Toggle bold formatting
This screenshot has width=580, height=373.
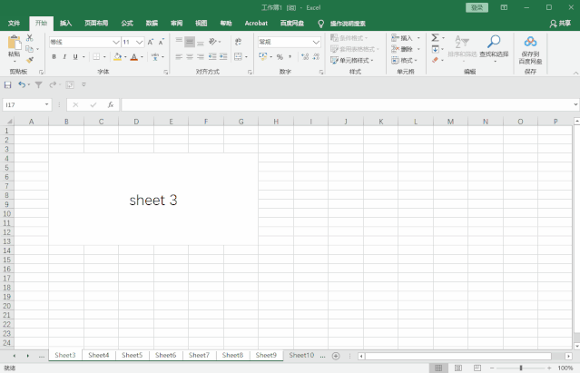(54, 56)
